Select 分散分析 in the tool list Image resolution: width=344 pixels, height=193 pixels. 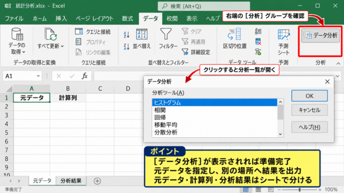[x=214, y=132]
